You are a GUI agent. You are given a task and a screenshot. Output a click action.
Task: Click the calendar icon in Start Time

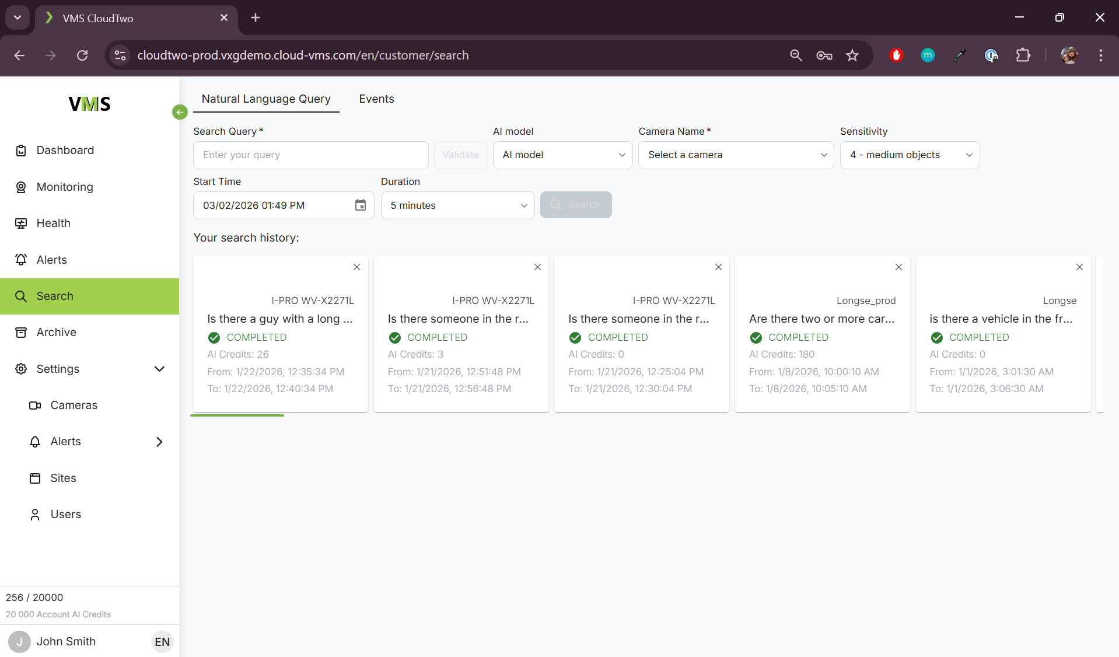click(x=360, y=205)
